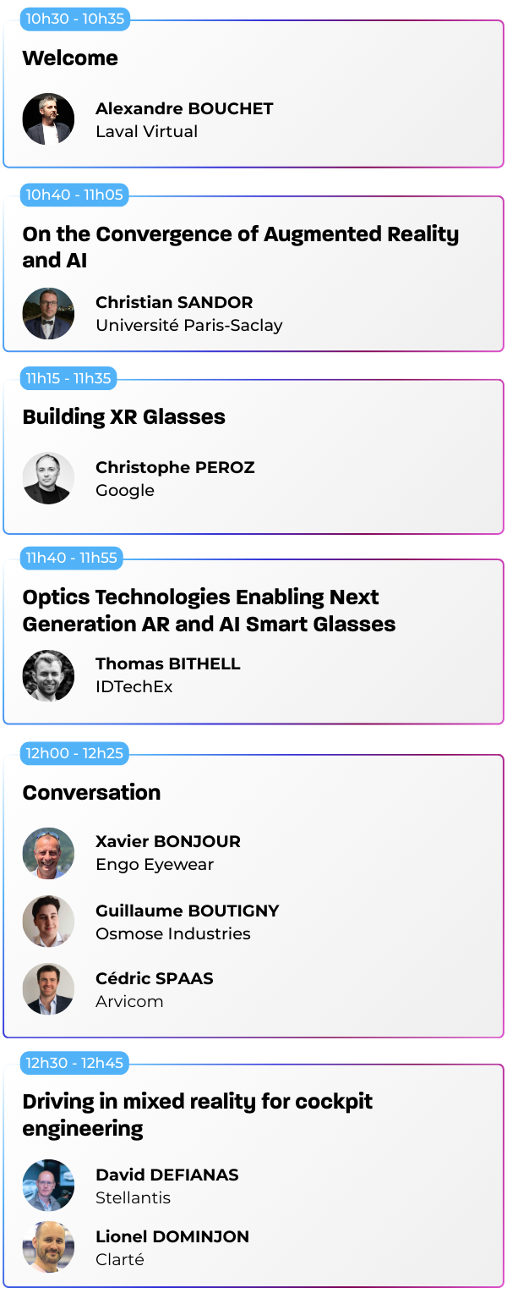Click the speaker name Christophe PEROZ
The image size is (507, 1299).
175,467
